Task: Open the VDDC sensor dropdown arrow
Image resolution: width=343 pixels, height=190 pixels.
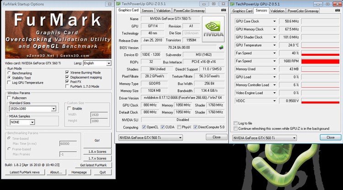Action: tap(274, 100)
